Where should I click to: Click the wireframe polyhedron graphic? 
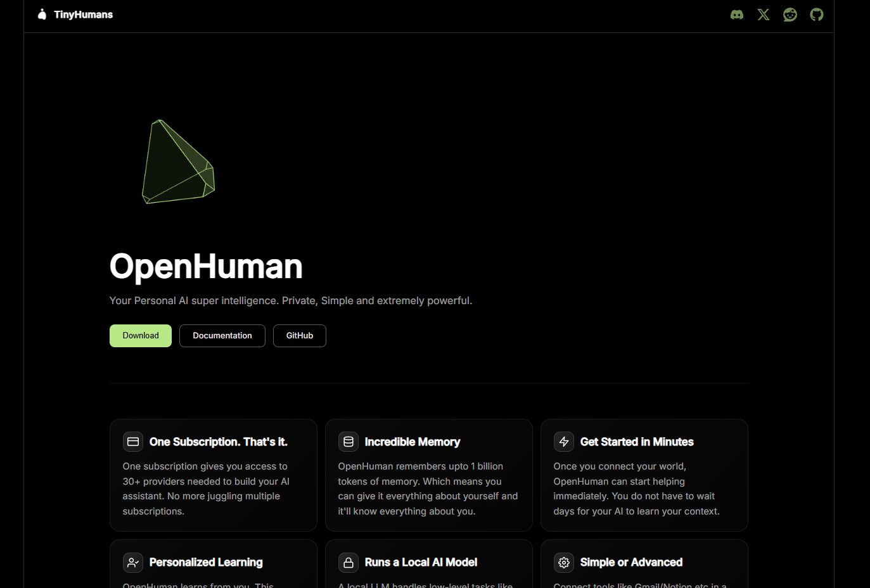(x=178, y=162)
